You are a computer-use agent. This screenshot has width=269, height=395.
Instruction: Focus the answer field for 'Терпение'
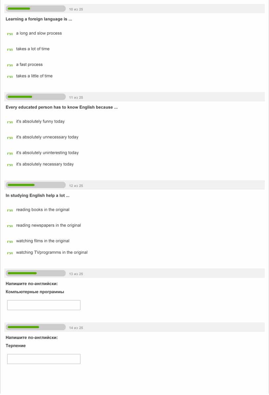click(44, 359)
